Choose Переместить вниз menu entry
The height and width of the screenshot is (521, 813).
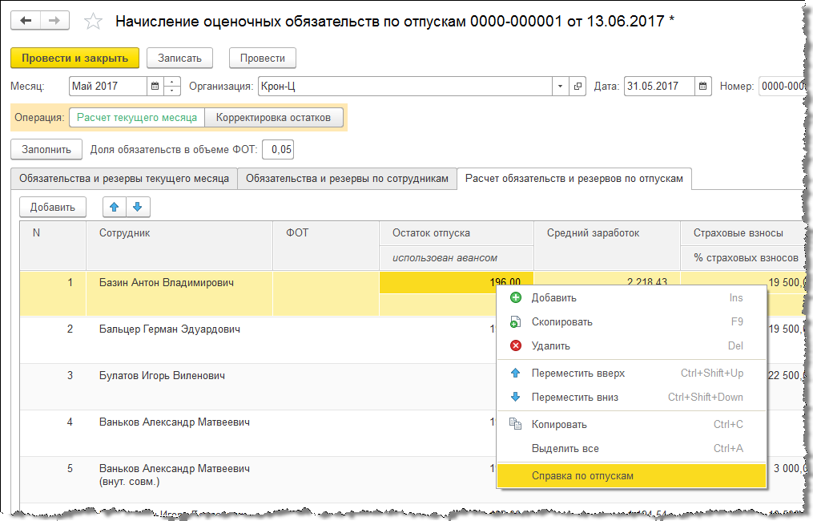point(631,397)
